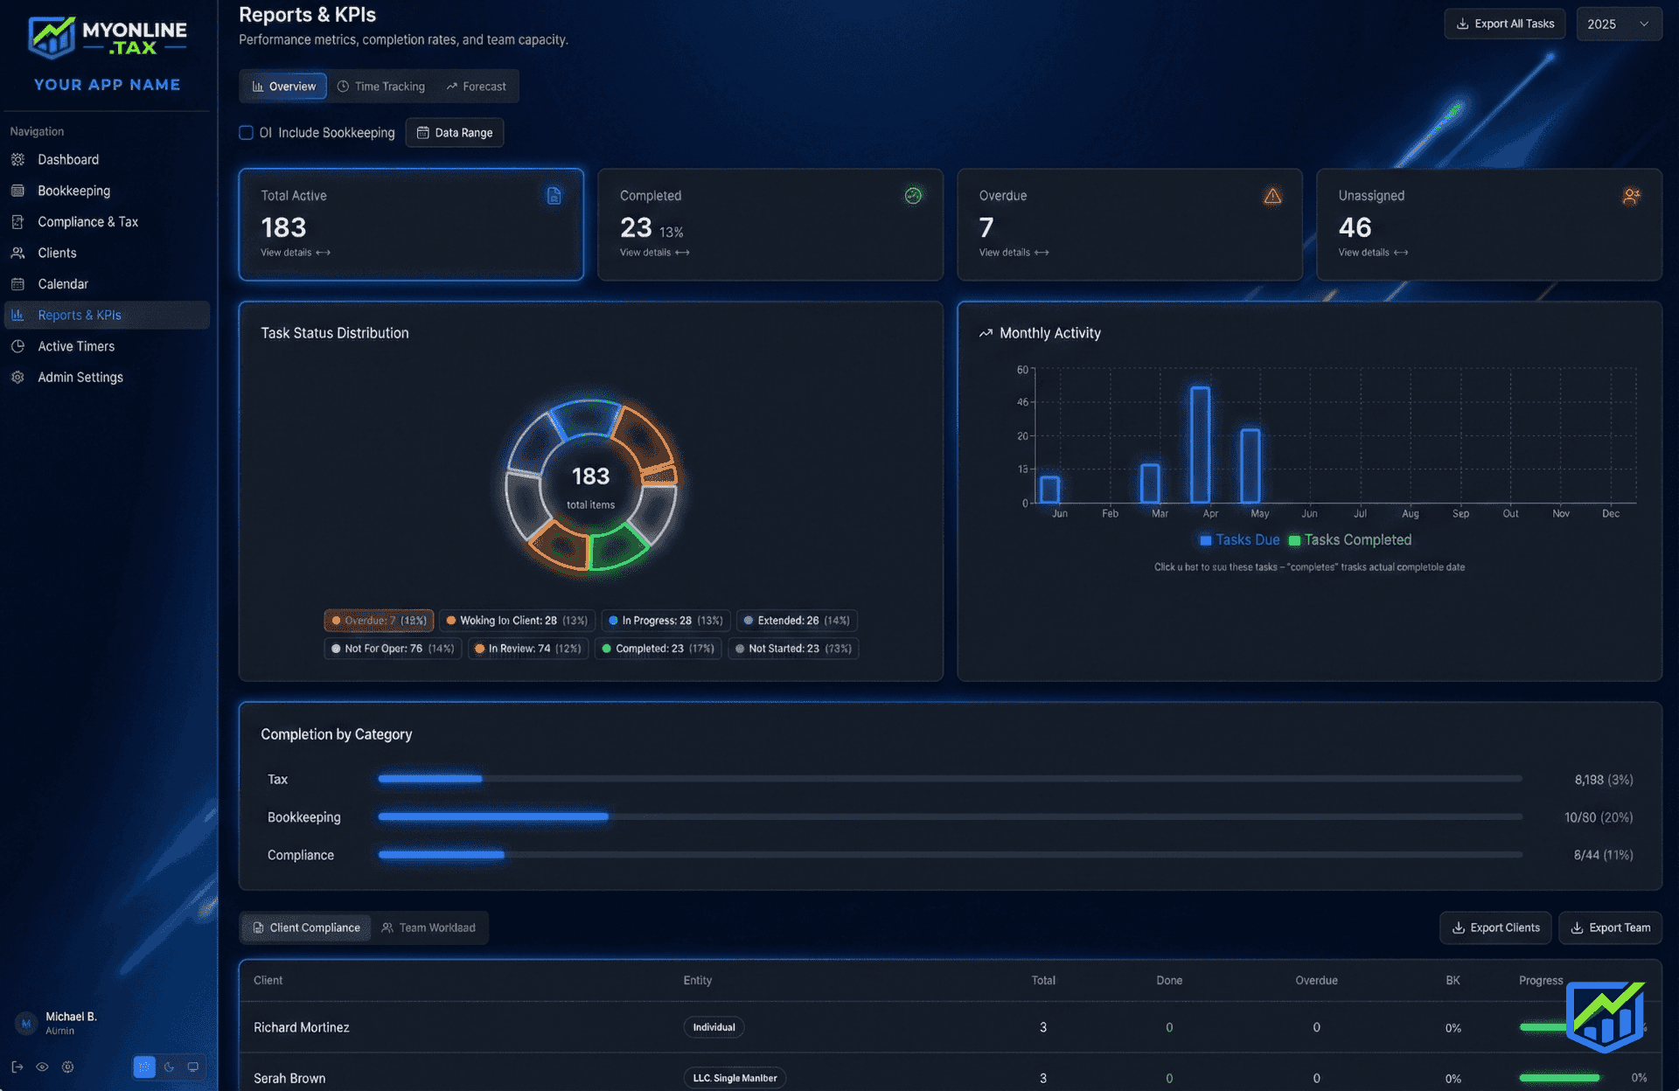Click the Completed checkmark circle icon

click(x=913, y=196)
